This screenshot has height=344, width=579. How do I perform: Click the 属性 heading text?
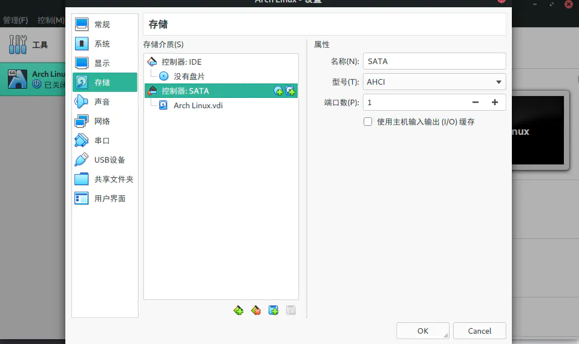[322, 45]
